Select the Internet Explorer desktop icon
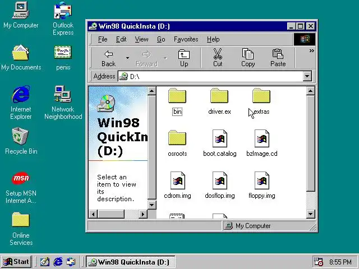The image size is (359, 269). click(21, 102)
